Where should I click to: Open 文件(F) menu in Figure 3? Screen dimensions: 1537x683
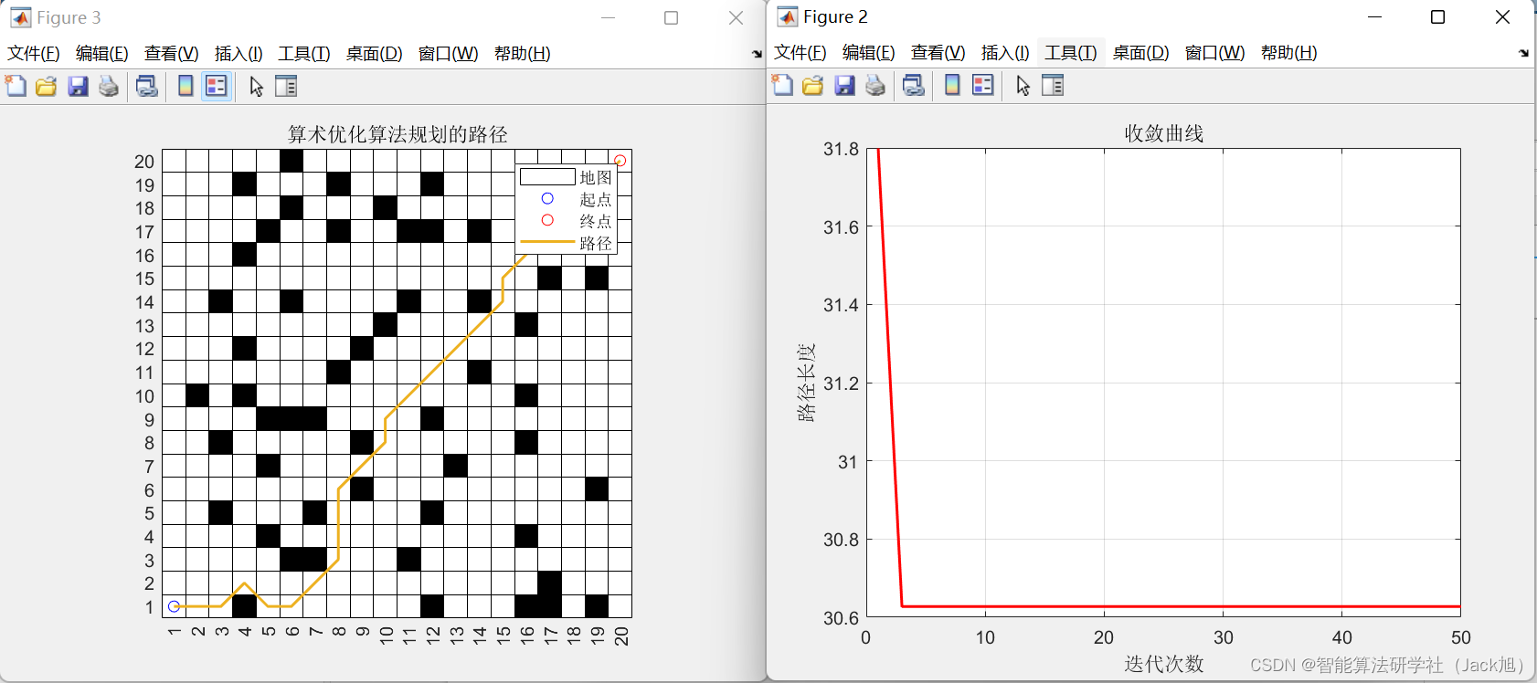coord(34,54)
